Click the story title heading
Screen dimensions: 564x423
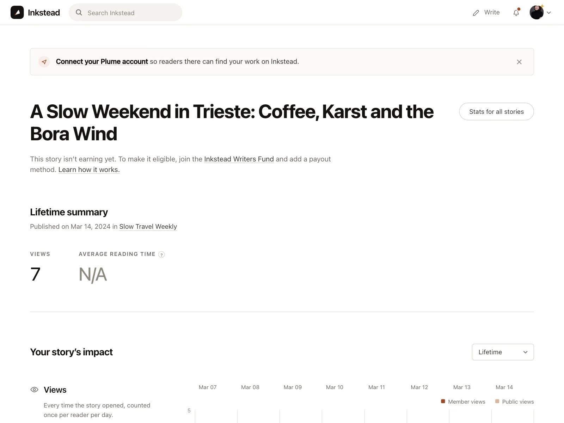(232, 123)
